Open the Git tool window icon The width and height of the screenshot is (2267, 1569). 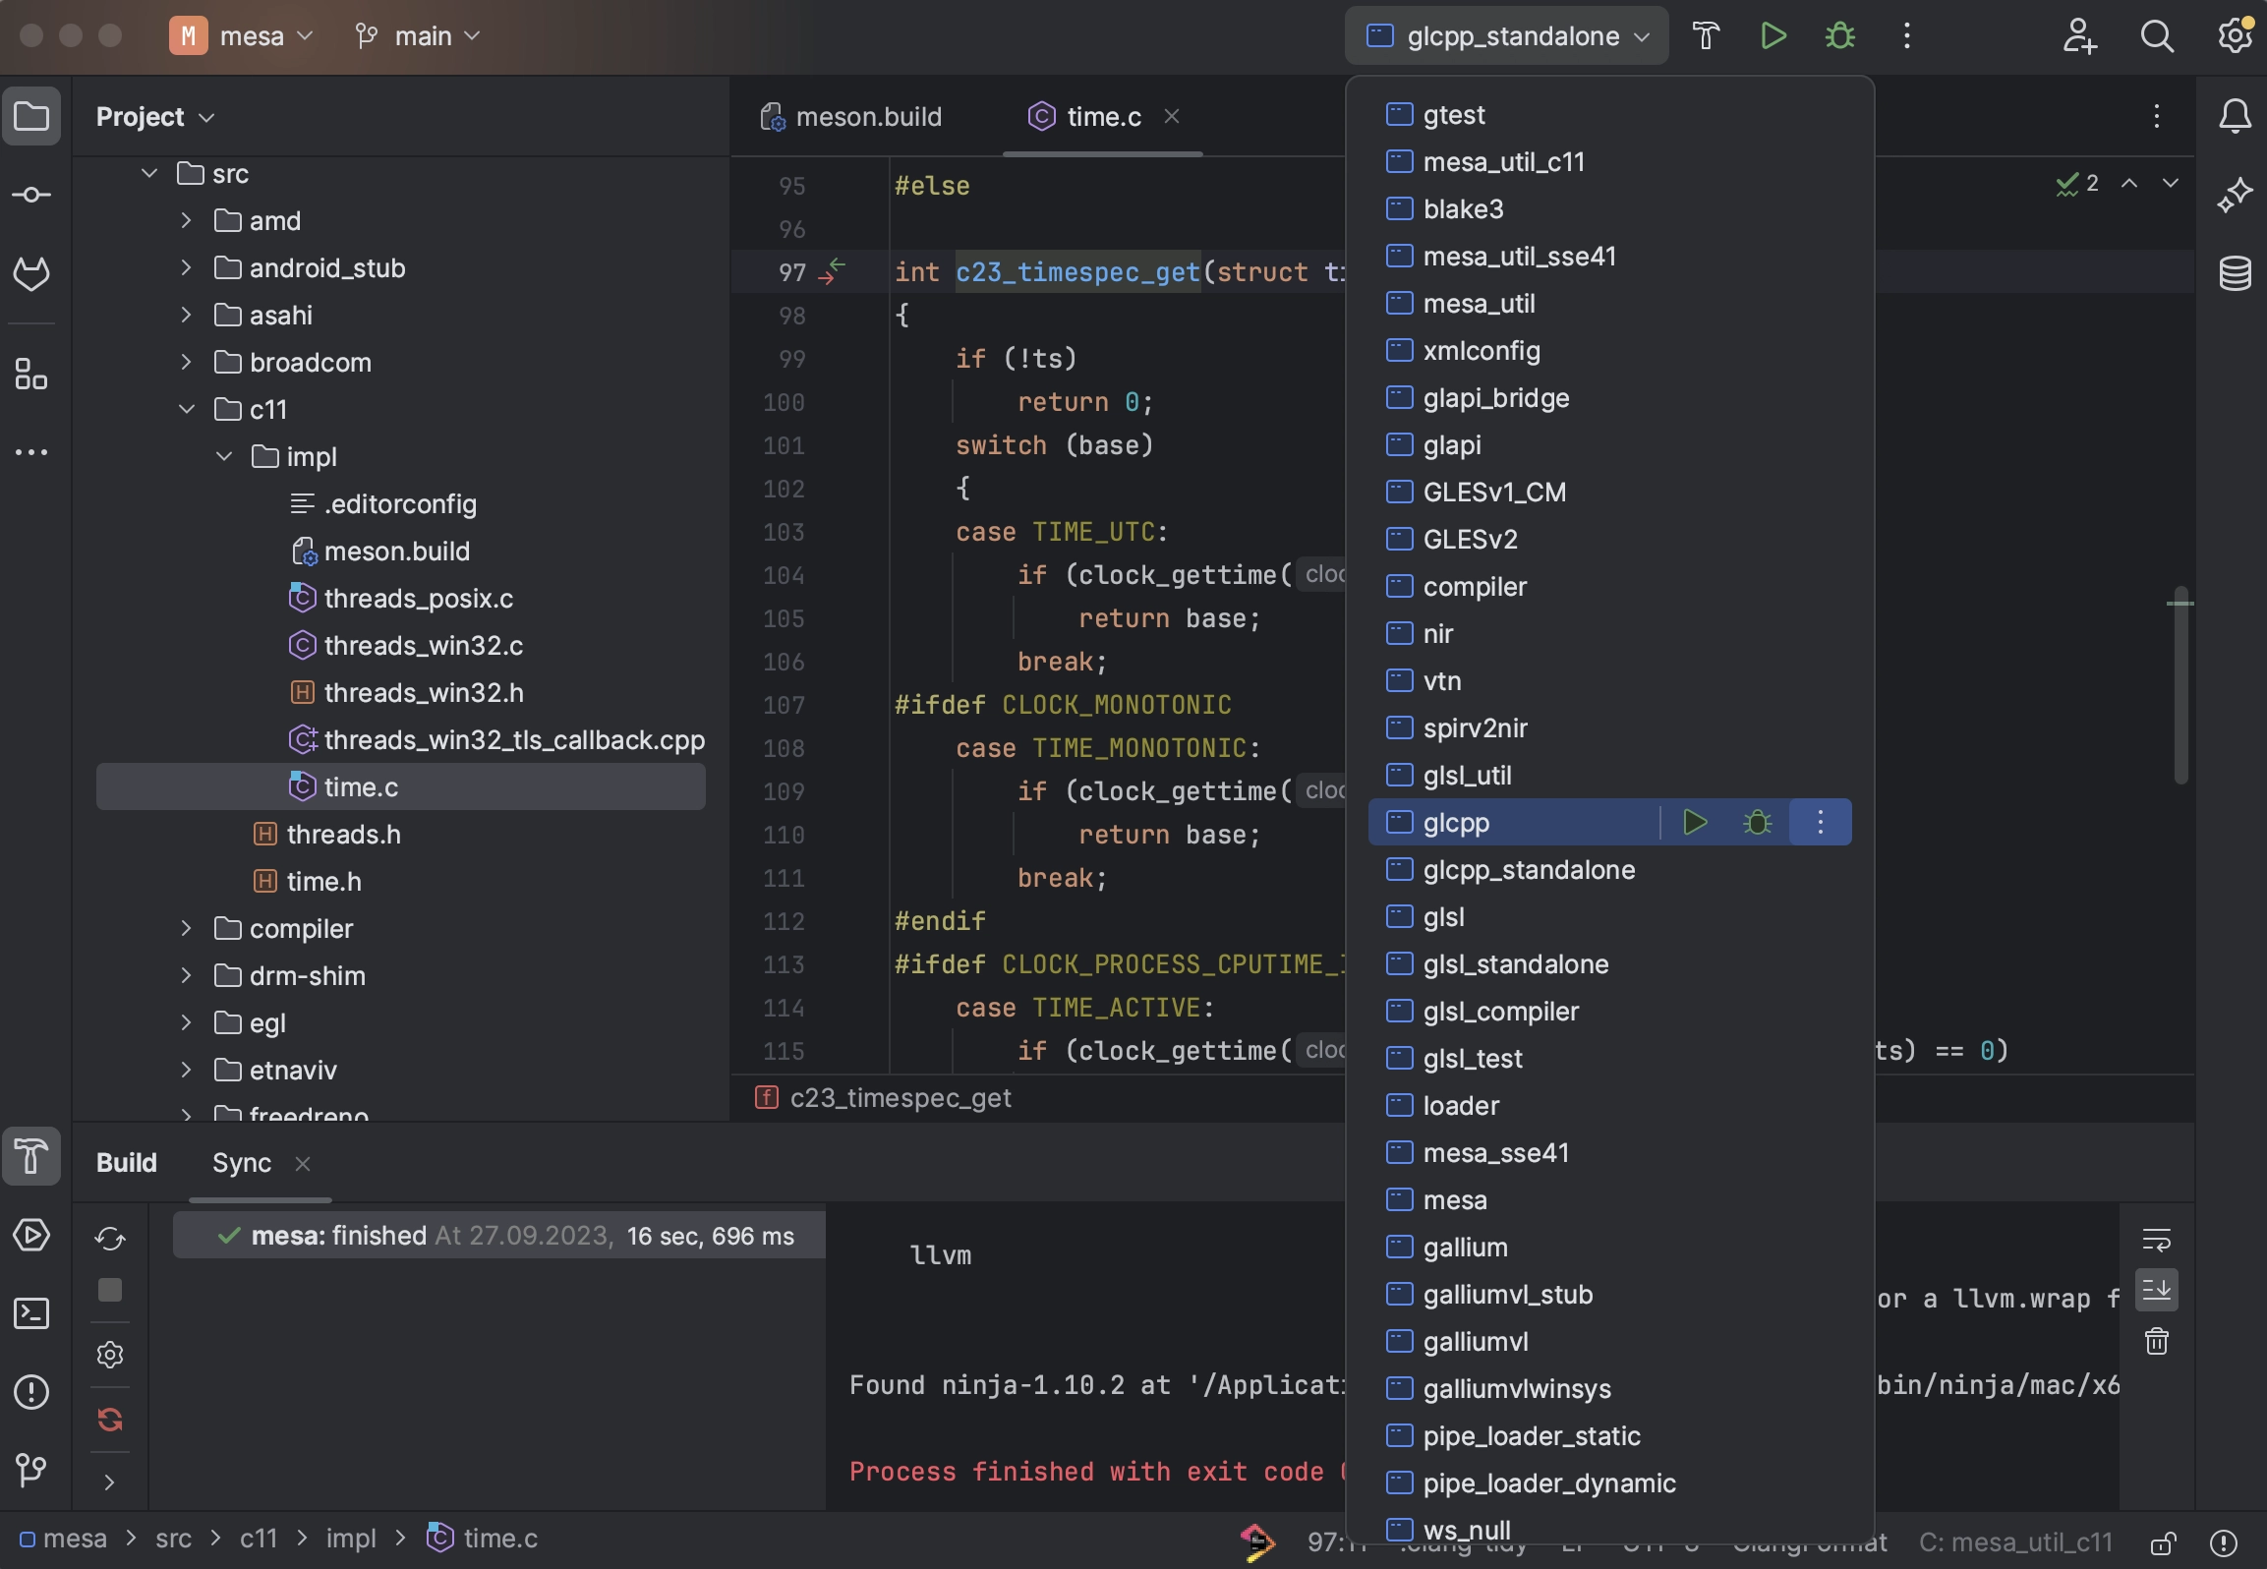tap(31, 1471)
